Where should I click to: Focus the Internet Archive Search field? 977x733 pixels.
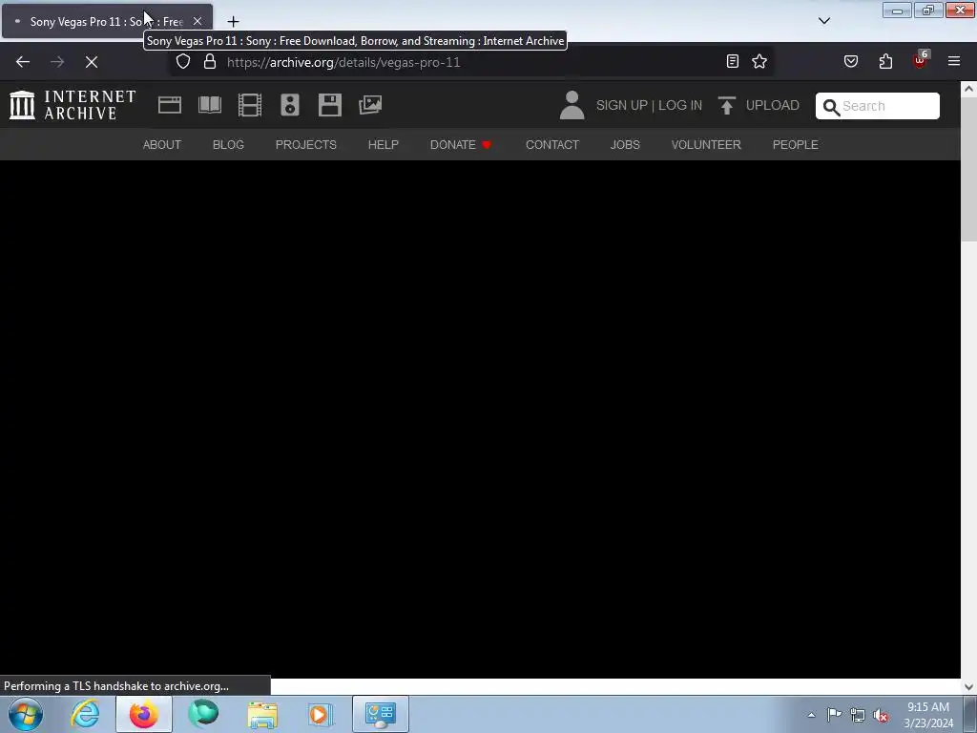pyautogui.click(x=878, y=106)
